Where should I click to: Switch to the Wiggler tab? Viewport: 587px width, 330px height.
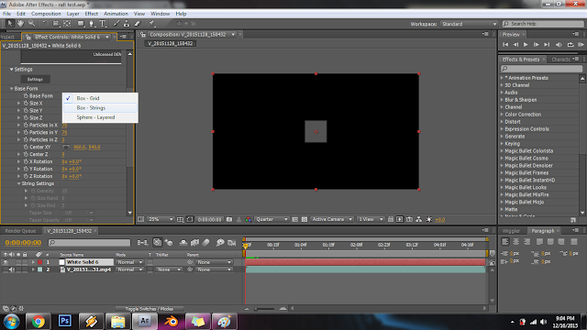coord(511,231)
